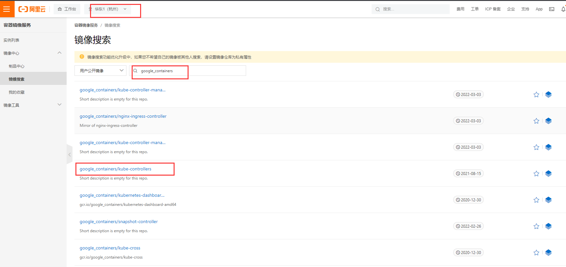Open first kube-controller-mana... repo link
566x267 pixels.
pyautogui.click(x=123, y=90)
